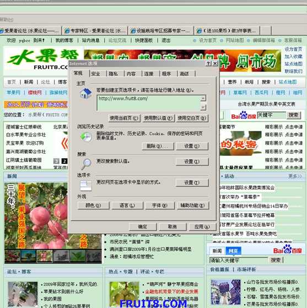Click slideshow page number 2
The height and width of the screenshot is (308, 307).
pos(64,161)
